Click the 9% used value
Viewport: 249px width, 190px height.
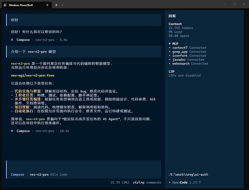pyautogui.click(x=175, y=32)
